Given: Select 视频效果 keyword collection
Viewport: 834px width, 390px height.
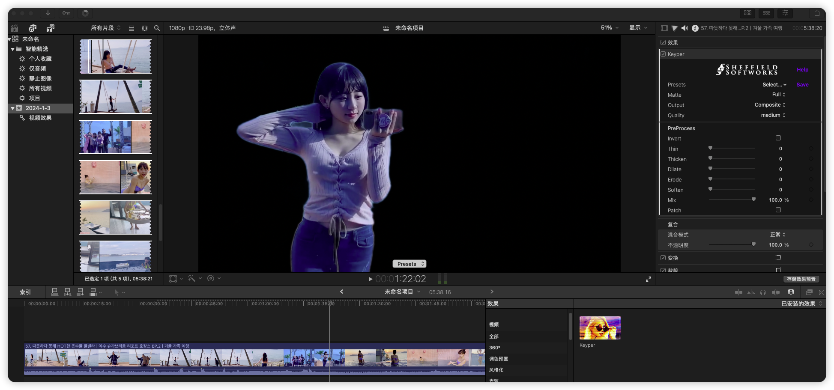Looking at the screenshot, I should point(40,118).
